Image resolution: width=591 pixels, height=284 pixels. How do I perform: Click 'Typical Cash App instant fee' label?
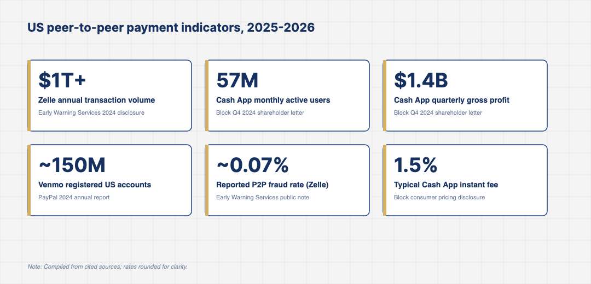(447, 185)
